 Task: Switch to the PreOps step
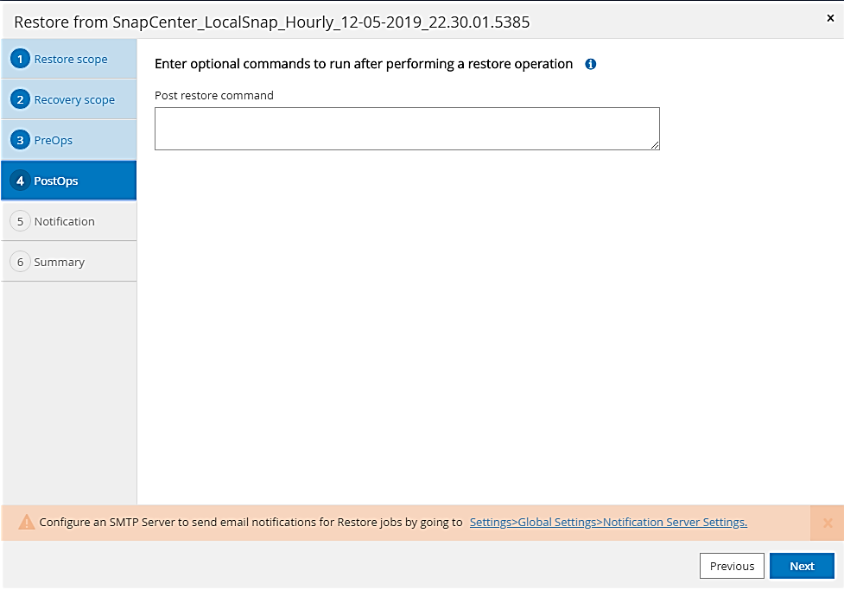(54, 140)
